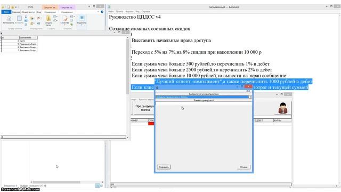Click the БАЛЛЫ column header in cards window
The height and width of the screenshot is (192, 341).
click(x=282, y=121)
